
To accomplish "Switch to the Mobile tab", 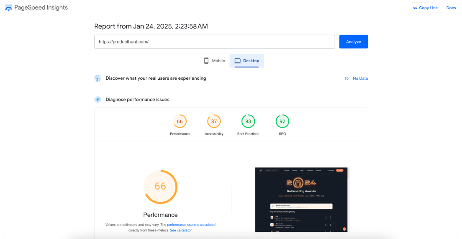I will 215,61.
